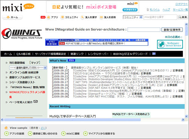The height and width of the screenshot is (139, 189).
Task: Click the ログアウト link
Action: tap(181, 4)
